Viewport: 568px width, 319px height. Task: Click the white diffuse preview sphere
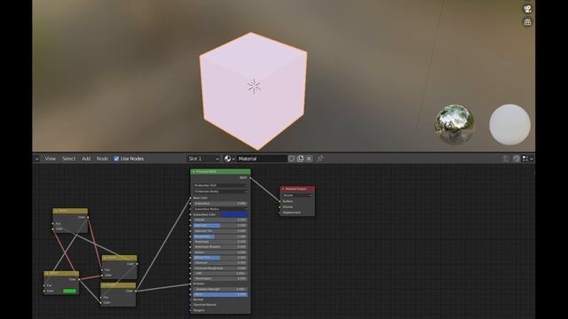[509, 124]
